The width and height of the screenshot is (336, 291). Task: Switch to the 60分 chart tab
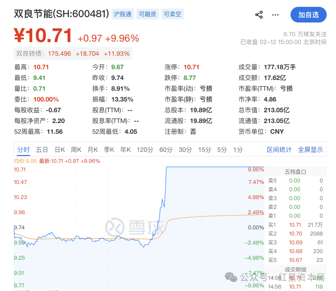(166, 149)
